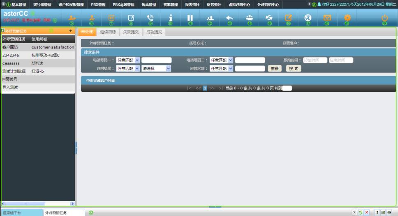Click the three-person group icon
The image size is (398, 216).
tap(249, 18)
